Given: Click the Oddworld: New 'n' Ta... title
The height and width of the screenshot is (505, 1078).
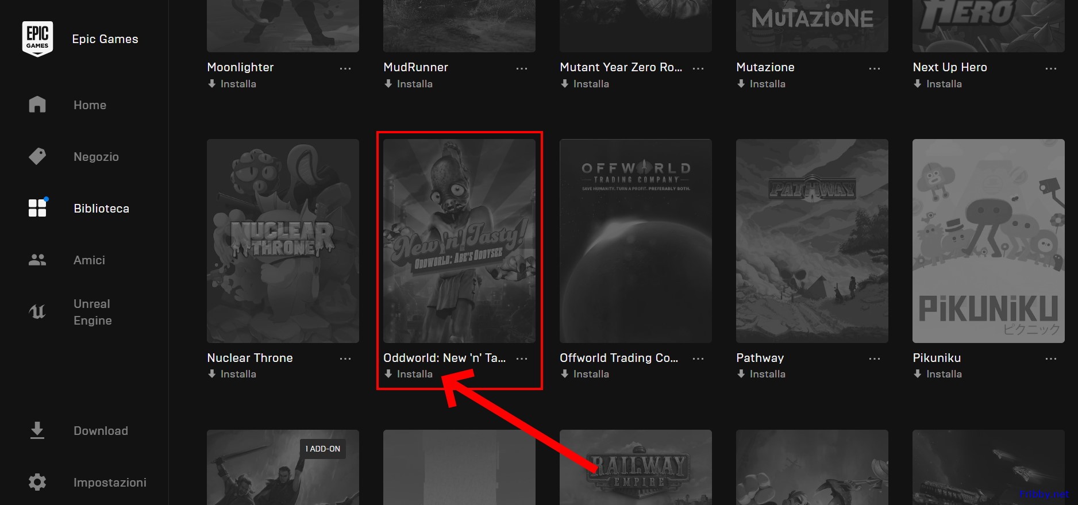Looking at the screenshot, I should (x=445, y=358).
